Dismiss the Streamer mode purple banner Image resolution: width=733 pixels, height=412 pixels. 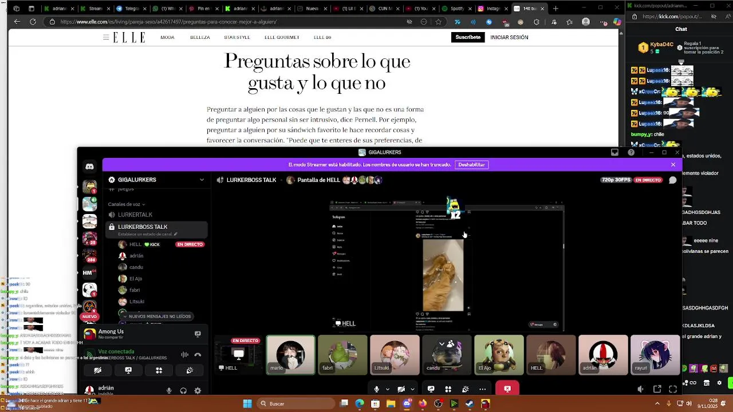coord(673,165)
